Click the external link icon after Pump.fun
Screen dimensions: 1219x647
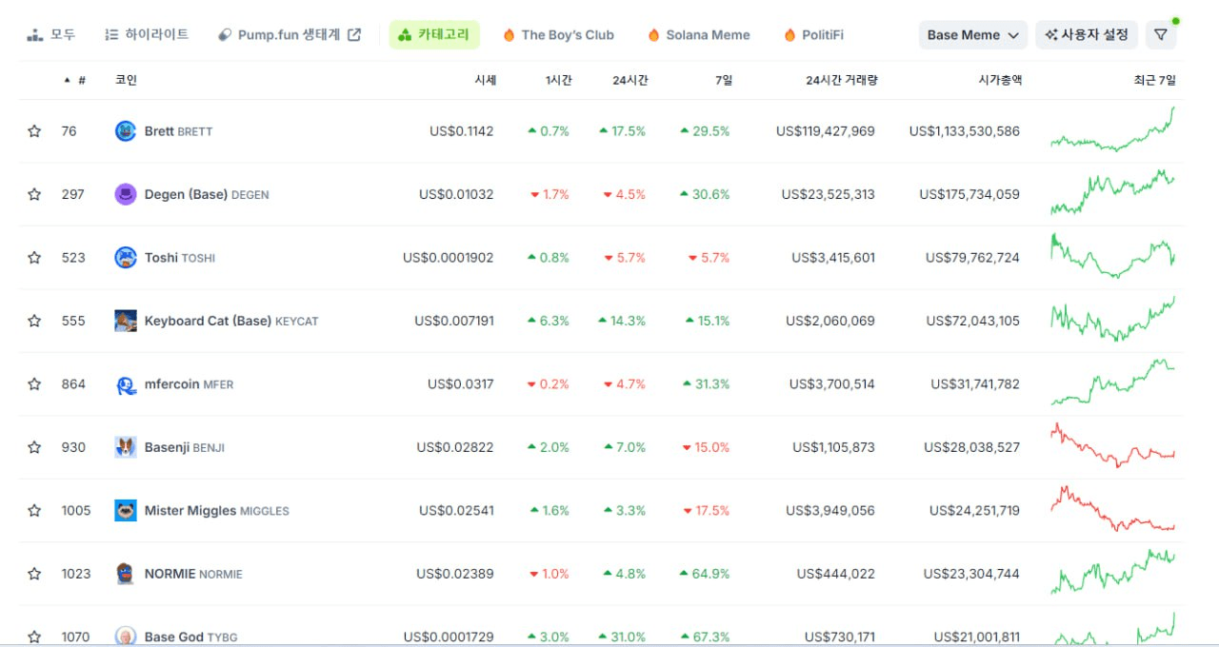pos(354,35)
